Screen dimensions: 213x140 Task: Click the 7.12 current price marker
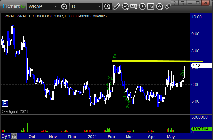tap(201, 66)
